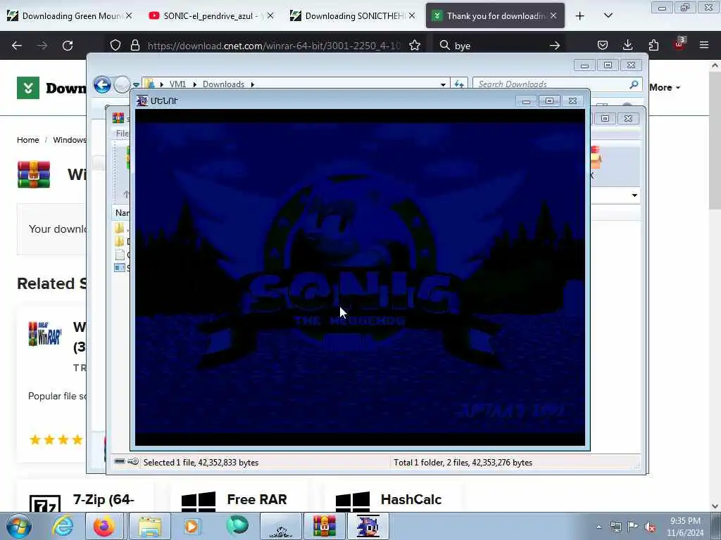Image resolution: width=721 pixels, height=540 pixels.
Task: Close the ՄԵՆՈՒ game window
Action: [572, 101]
